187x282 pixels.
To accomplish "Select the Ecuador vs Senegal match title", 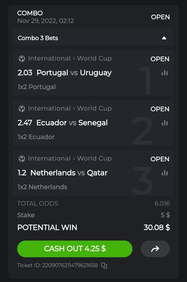I will pyautogui.click(x=72, y=123).
